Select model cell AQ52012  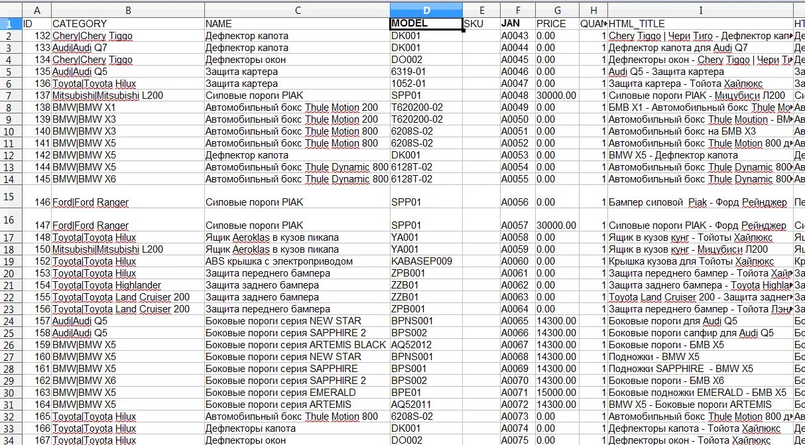coord(426,345)
